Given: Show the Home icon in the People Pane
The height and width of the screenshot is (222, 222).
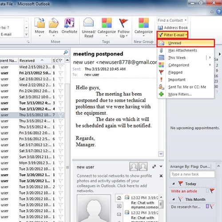Looking at the screenshot, I should (x=119, y=198).
